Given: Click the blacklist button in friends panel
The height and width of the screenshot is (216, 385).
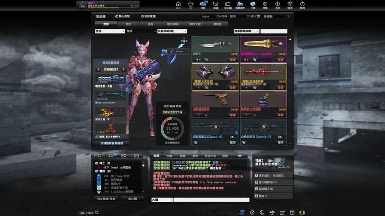Looking at the screenshot, I should click(x=132, y=199).
